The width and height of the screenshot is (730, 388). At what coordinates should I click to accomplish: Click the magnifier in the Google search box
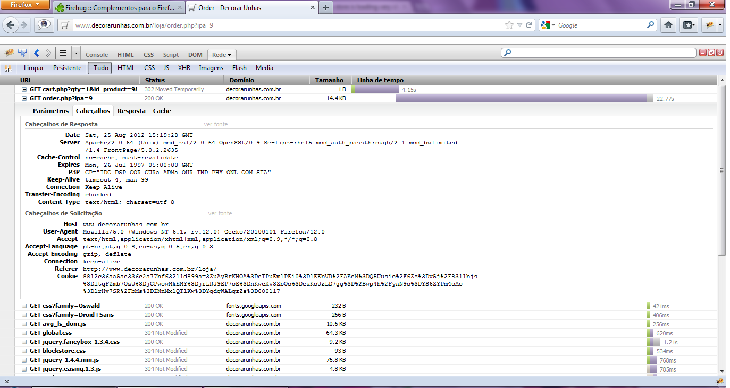651,25
